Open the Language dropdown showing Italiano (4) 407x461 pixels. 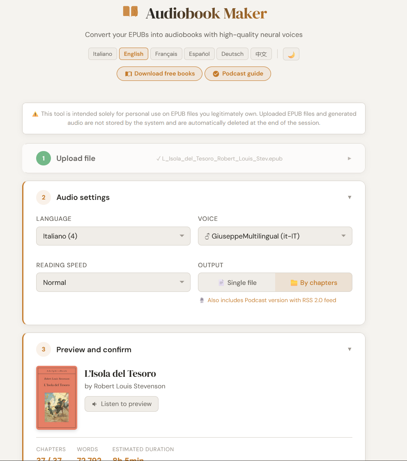pos(113,236)
